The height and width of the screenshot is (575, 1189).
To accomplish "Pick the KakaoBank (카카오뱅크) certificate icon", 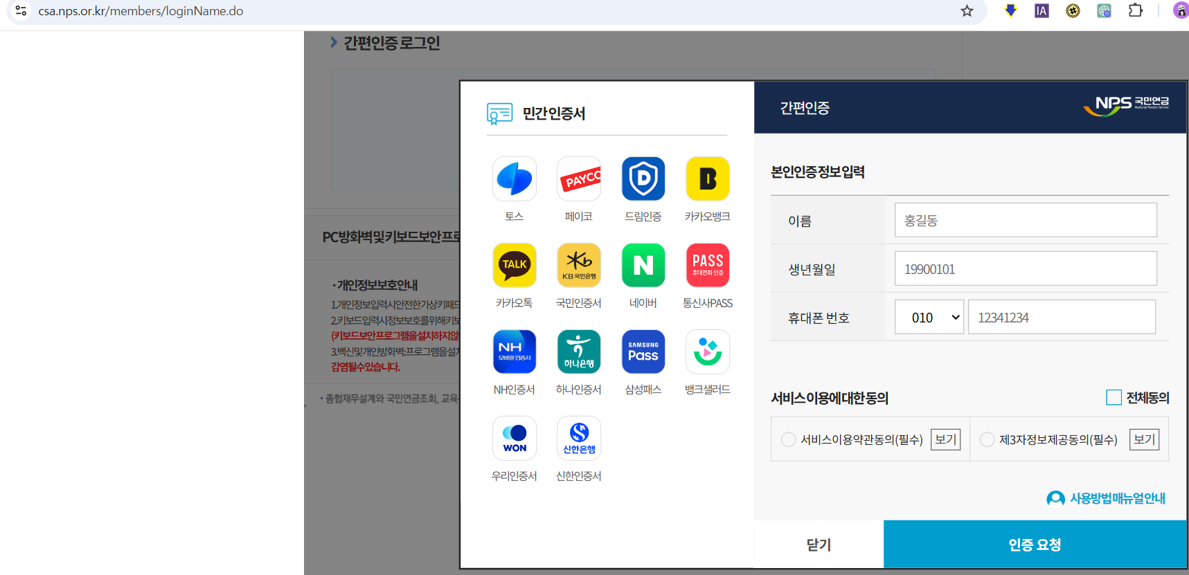I will click(708, 179).
